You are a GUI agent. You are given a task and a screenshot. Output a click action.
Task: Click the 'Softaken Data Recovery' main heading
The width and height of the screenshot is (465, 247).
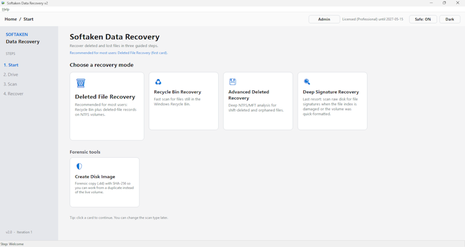pos(115,37)
